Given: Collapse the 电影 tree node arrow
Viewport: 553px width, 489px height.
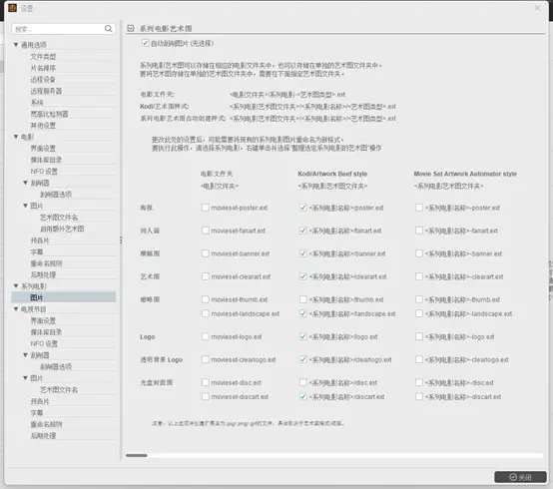Looking at the screenshot, I should coord(16,137).
